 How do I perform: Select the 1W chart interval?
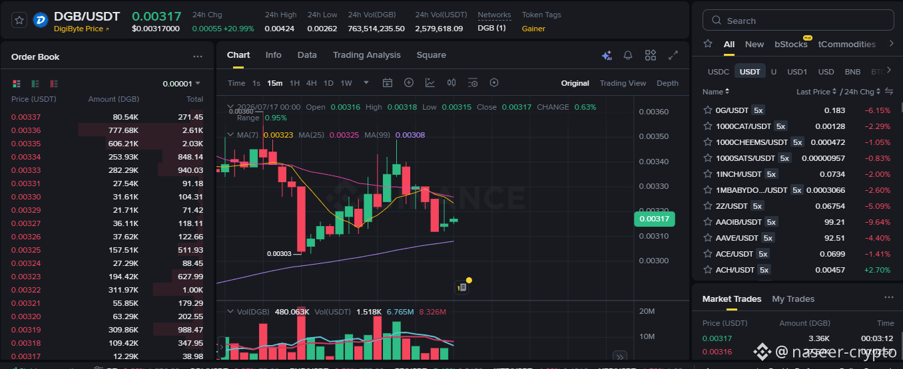(346, 83)
